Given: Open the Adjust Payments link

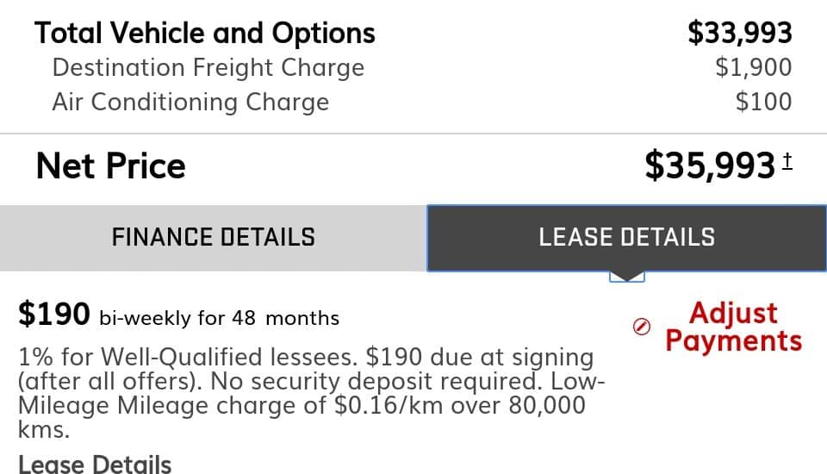Looking at the screenshot, I should [734, 327].
